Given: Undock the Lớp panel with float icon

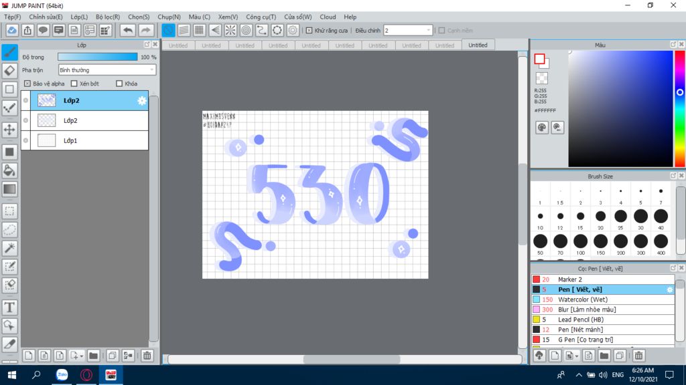Looking at the screenshot, I should pos(147,45).
